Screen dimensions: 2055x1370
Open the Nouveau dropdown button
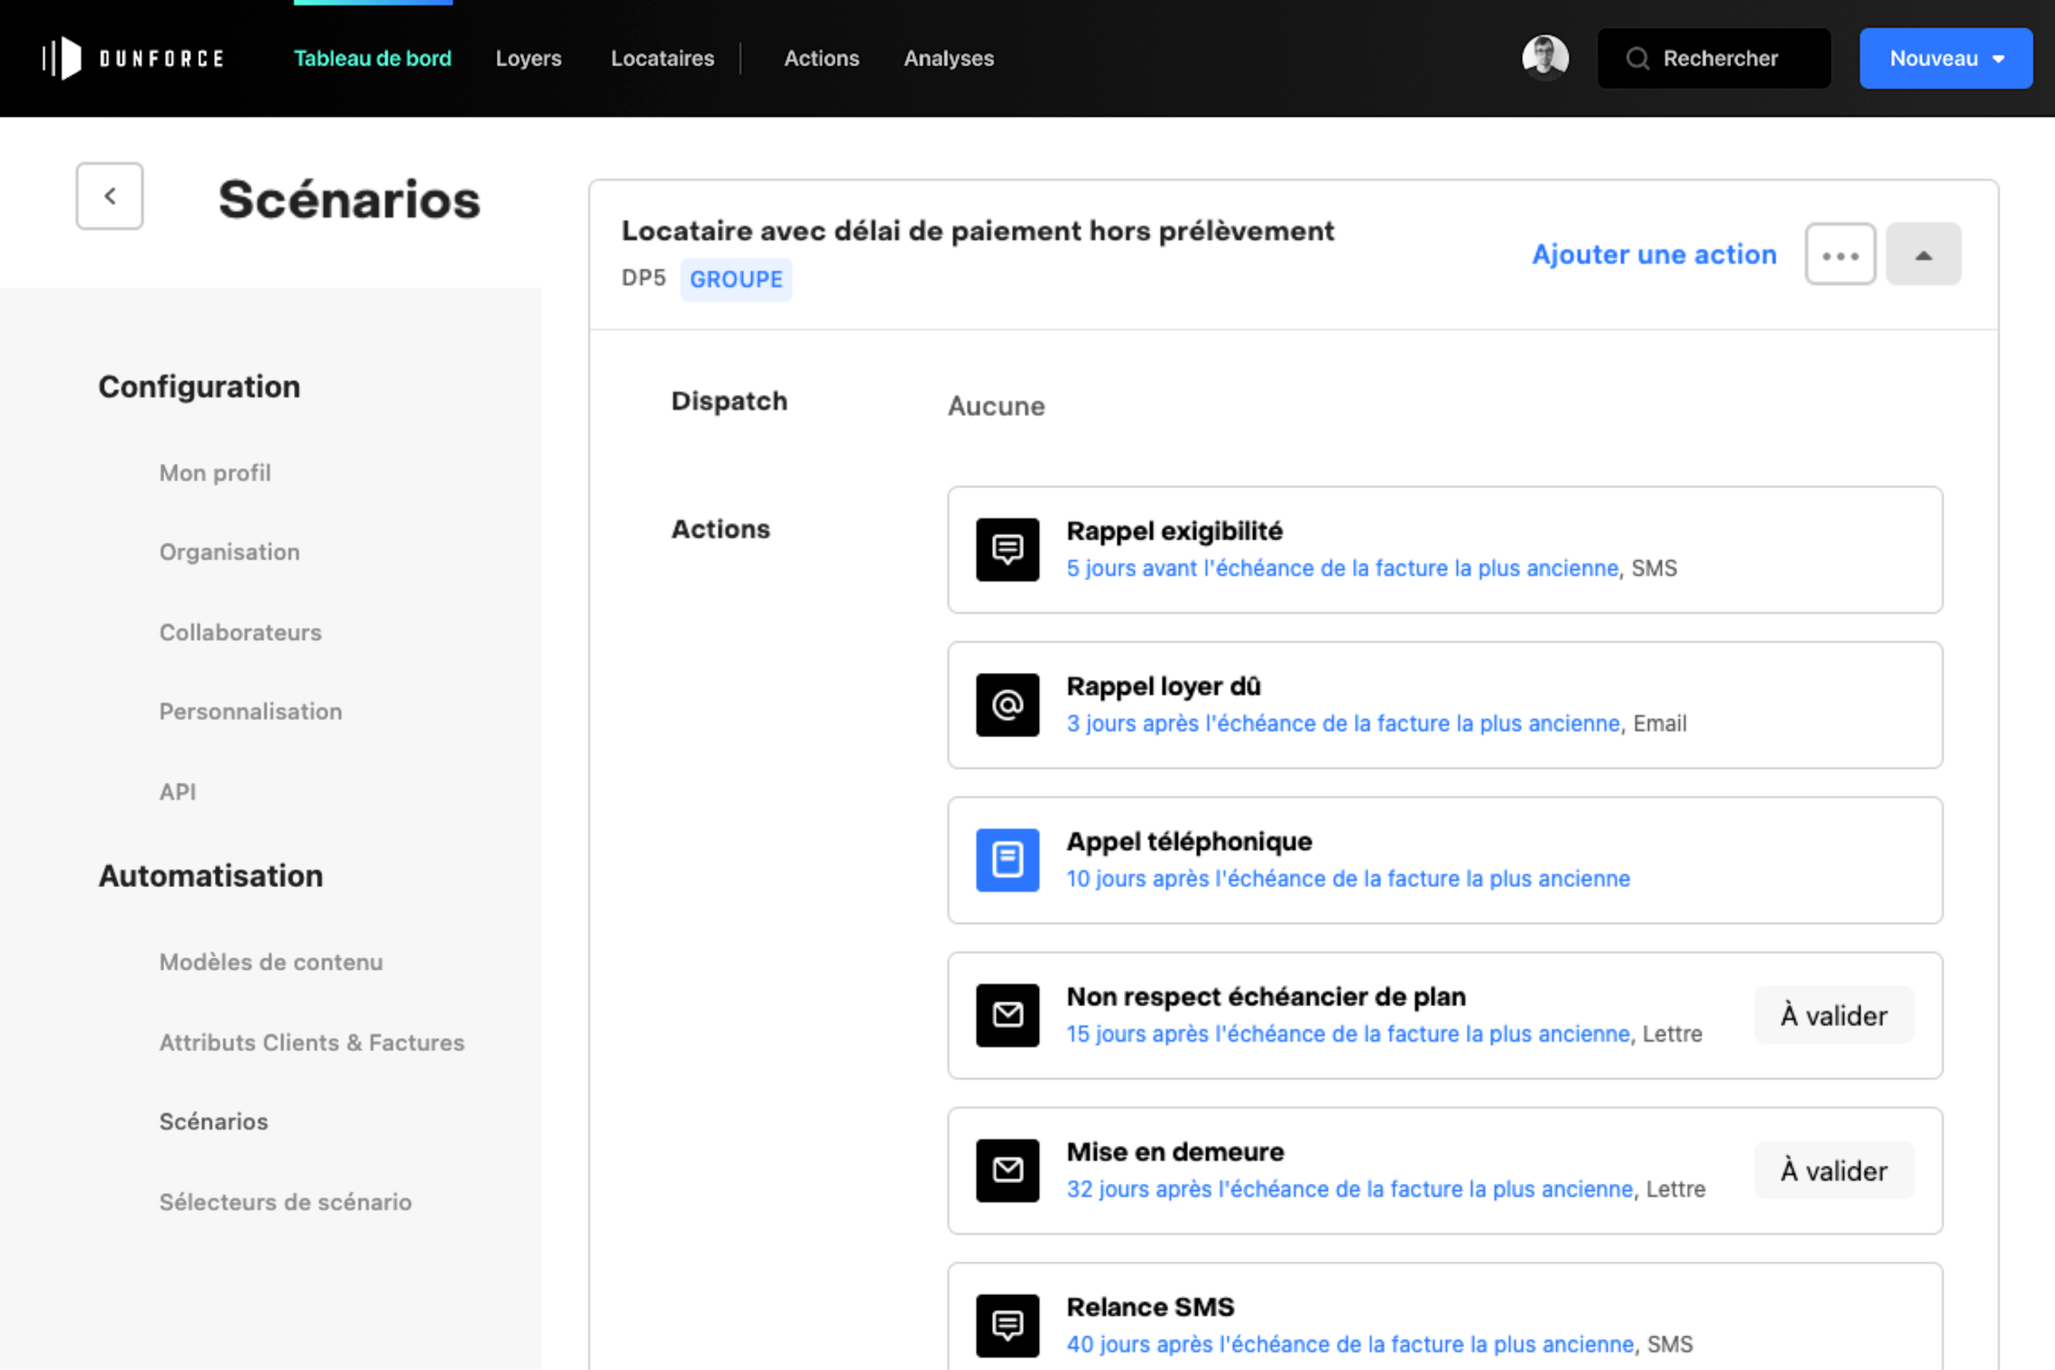(x=1945, y=59)
